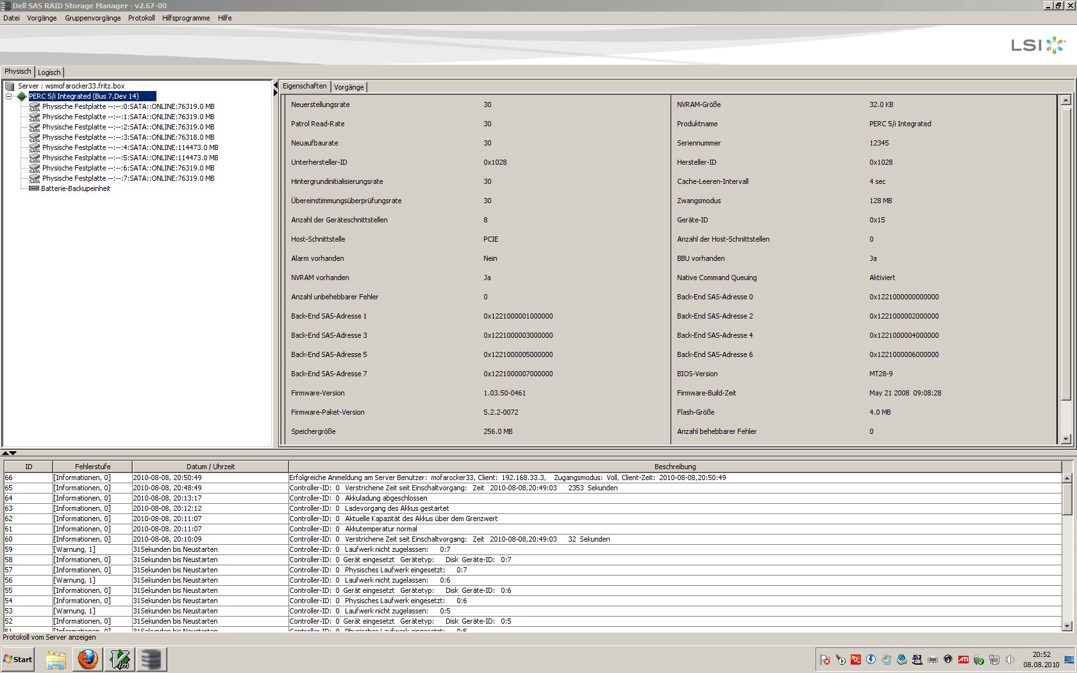Open the green checkmark taskbar application
This screenshot has width=1077, height=673.
click(x=120, y=660)
